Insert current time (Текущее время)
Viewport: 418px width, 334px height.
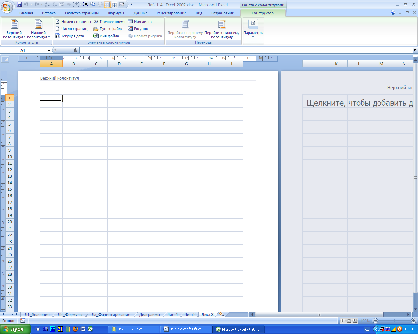tap(109, 22)
